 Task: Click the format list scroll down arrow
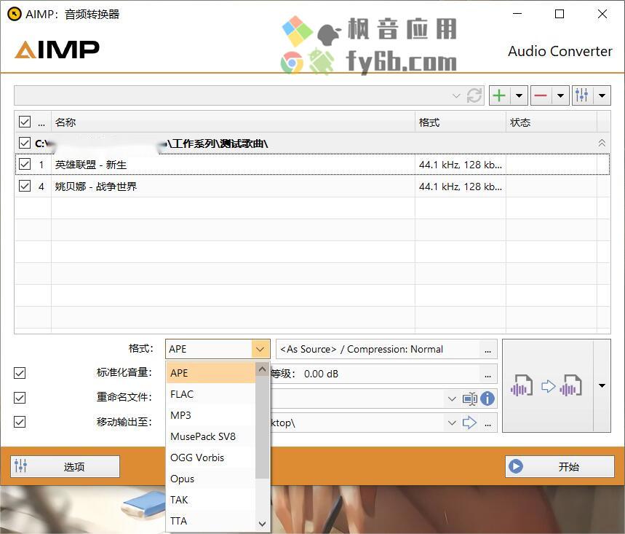coord(262,524)
